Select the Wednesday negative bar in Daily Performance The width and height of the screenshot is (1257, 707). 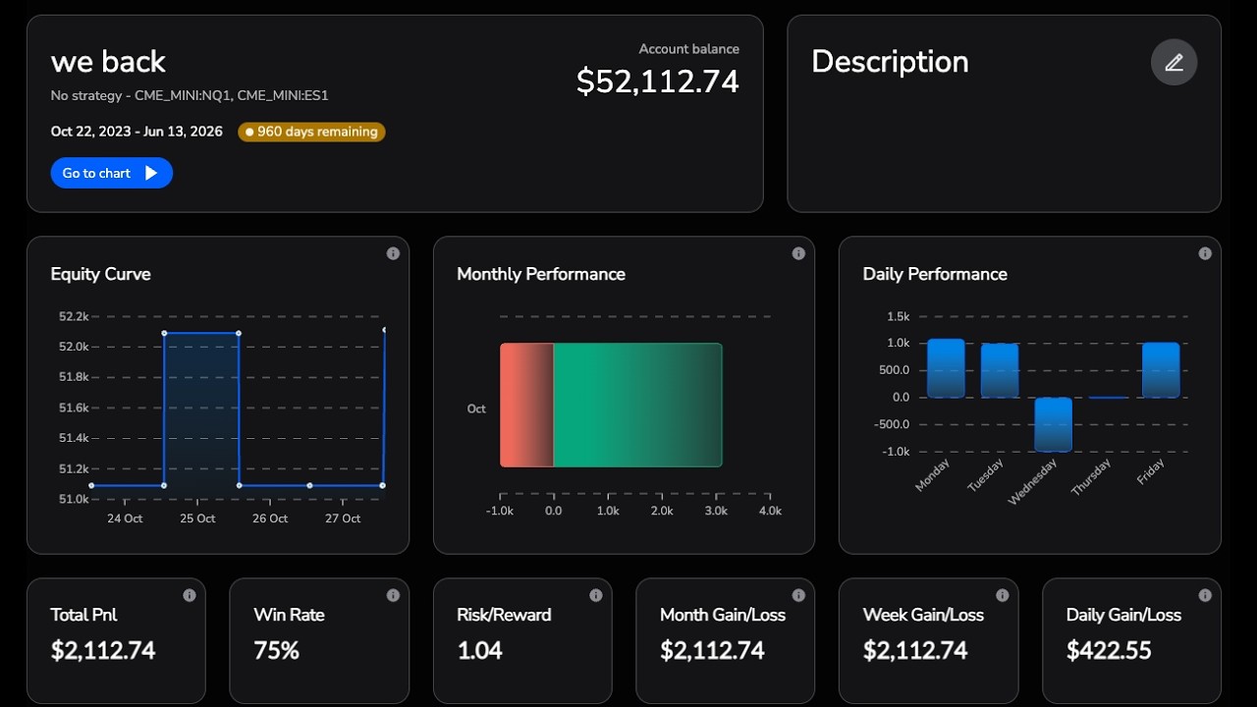(x=1054, y=424)
